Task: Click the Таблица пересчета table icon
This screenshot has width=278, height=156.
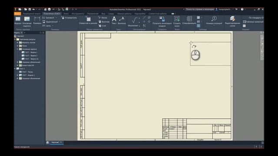Action: [x=244, y=22]
